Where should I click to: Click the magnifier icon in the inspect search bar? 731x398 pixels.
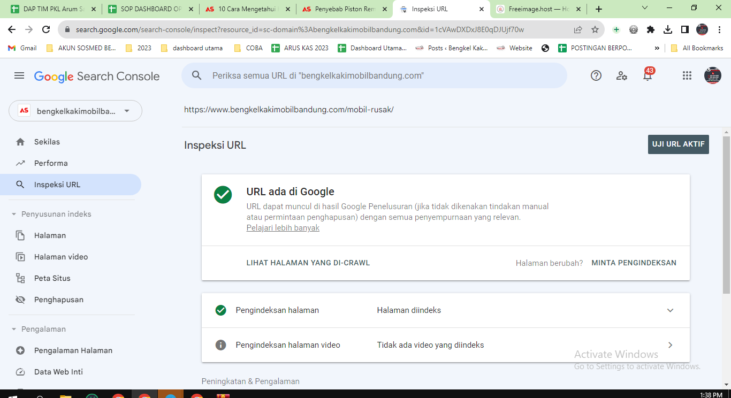click(x=197, y=76)
